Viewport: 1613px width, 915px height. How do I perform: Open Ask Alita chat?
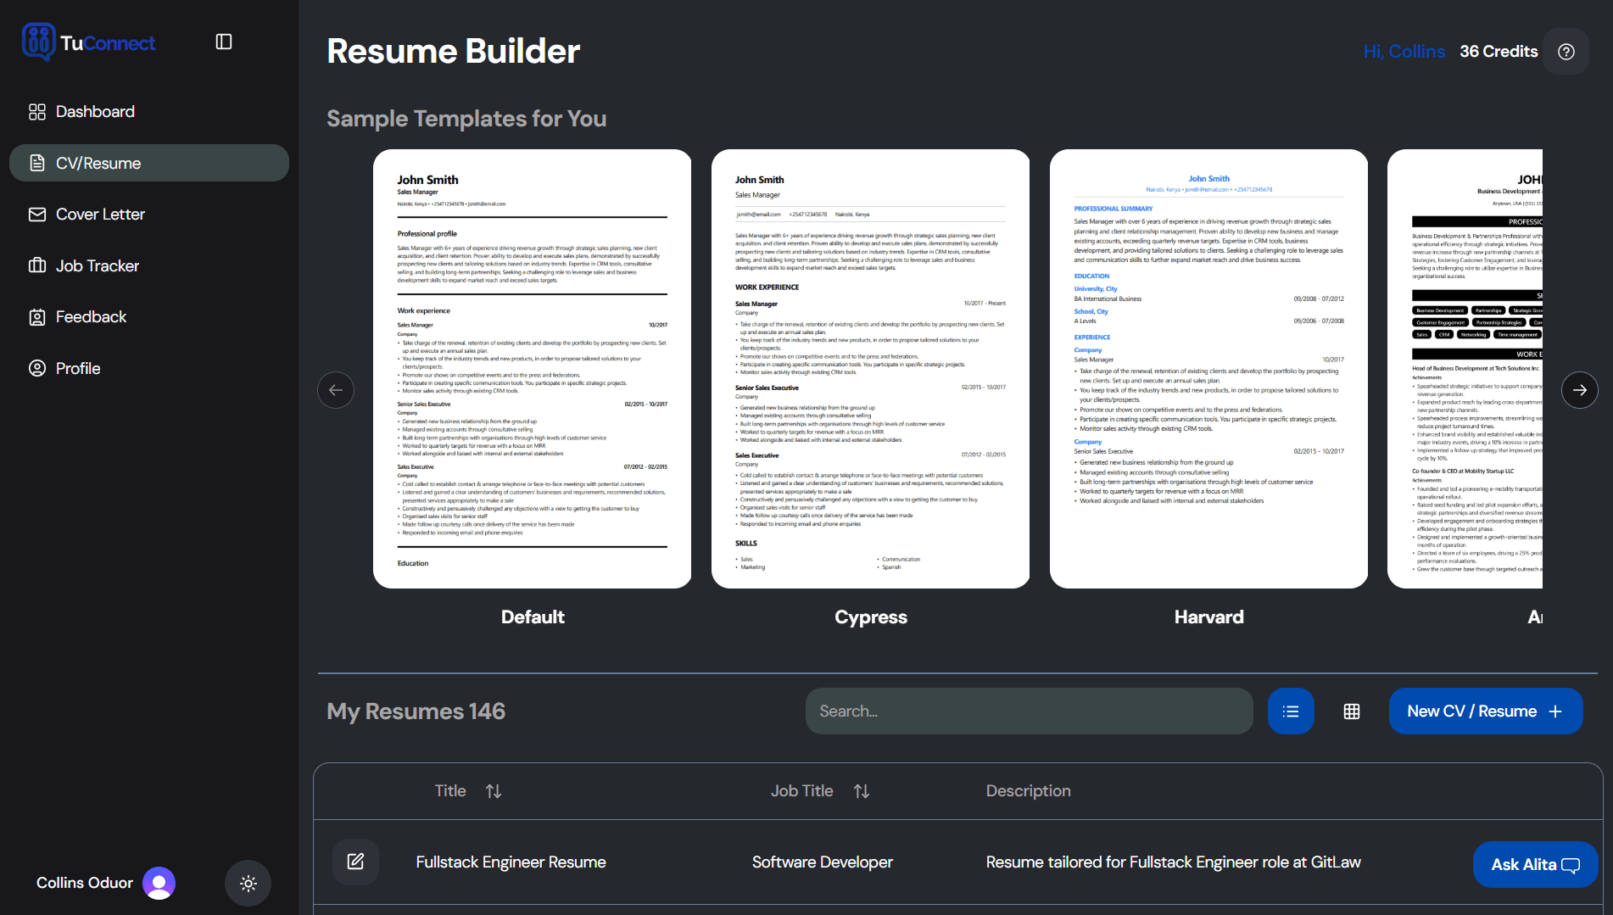(1535, 864)
